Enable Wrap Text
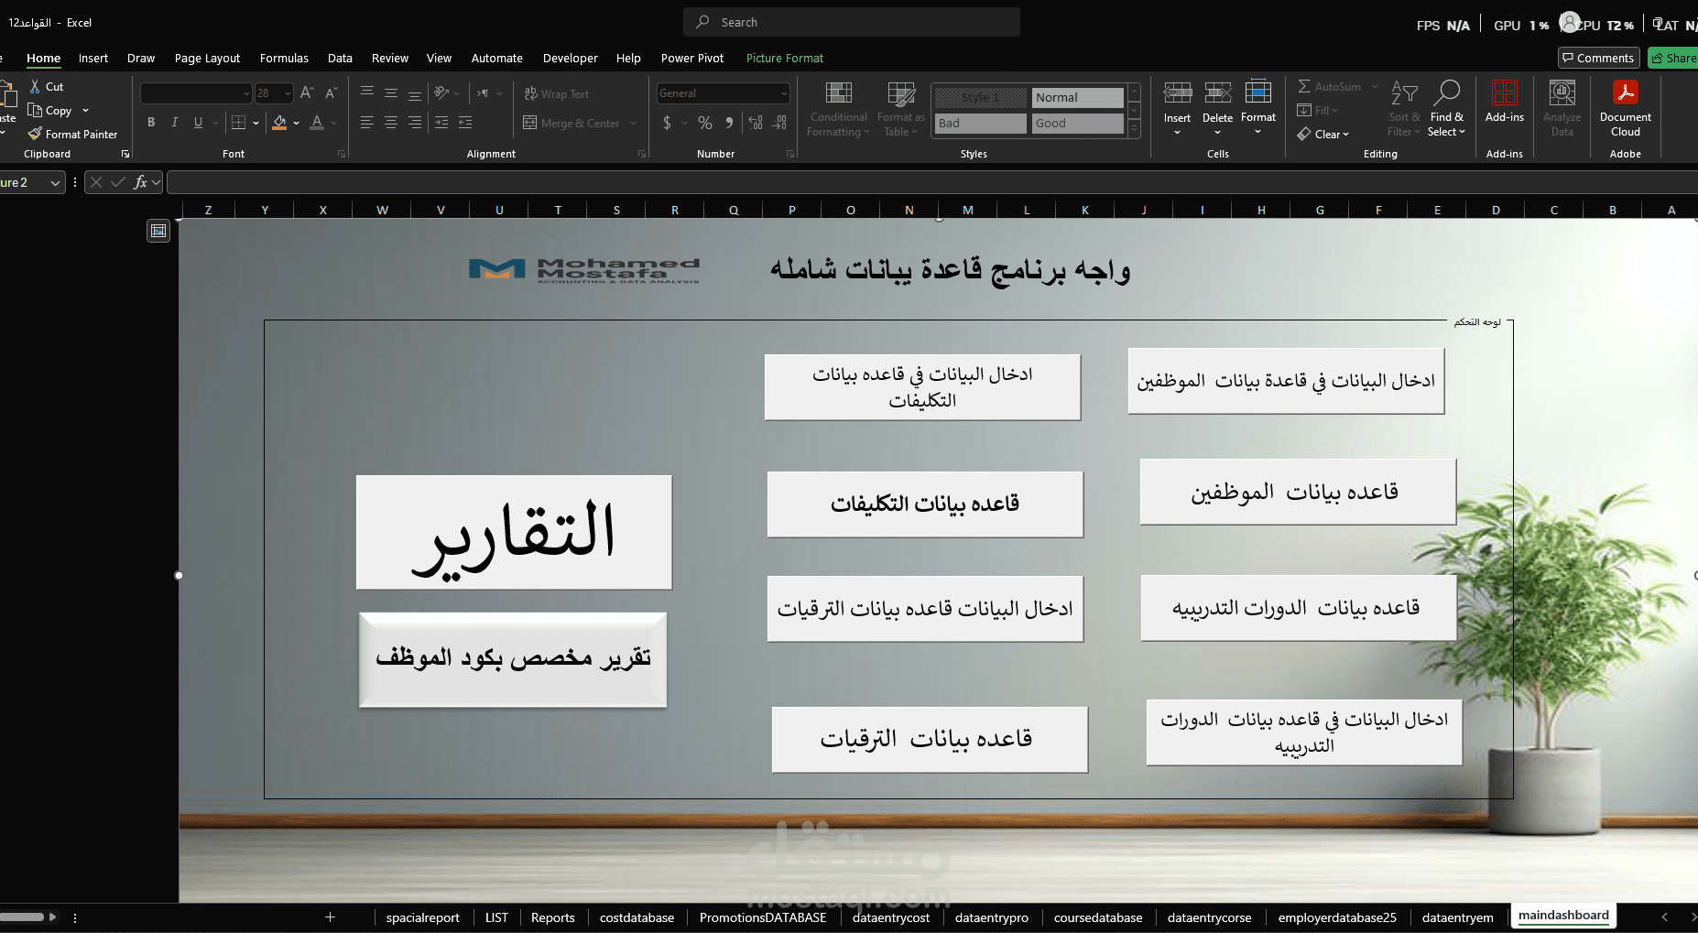This screenshot has width=1698, height=933. tap(556, 92)
